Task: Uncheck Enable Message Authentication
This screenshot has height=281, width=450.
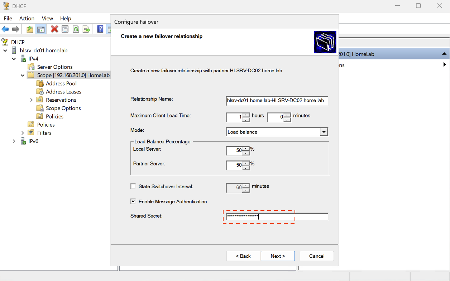Action: (x=133, y=202)
